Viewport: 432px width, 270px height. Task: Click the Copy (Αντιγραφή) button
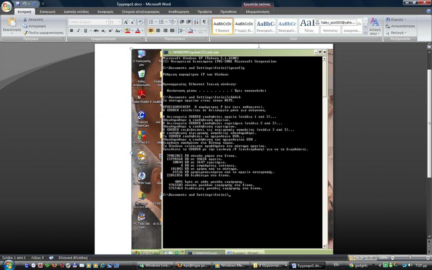click(x=34, y=26)
